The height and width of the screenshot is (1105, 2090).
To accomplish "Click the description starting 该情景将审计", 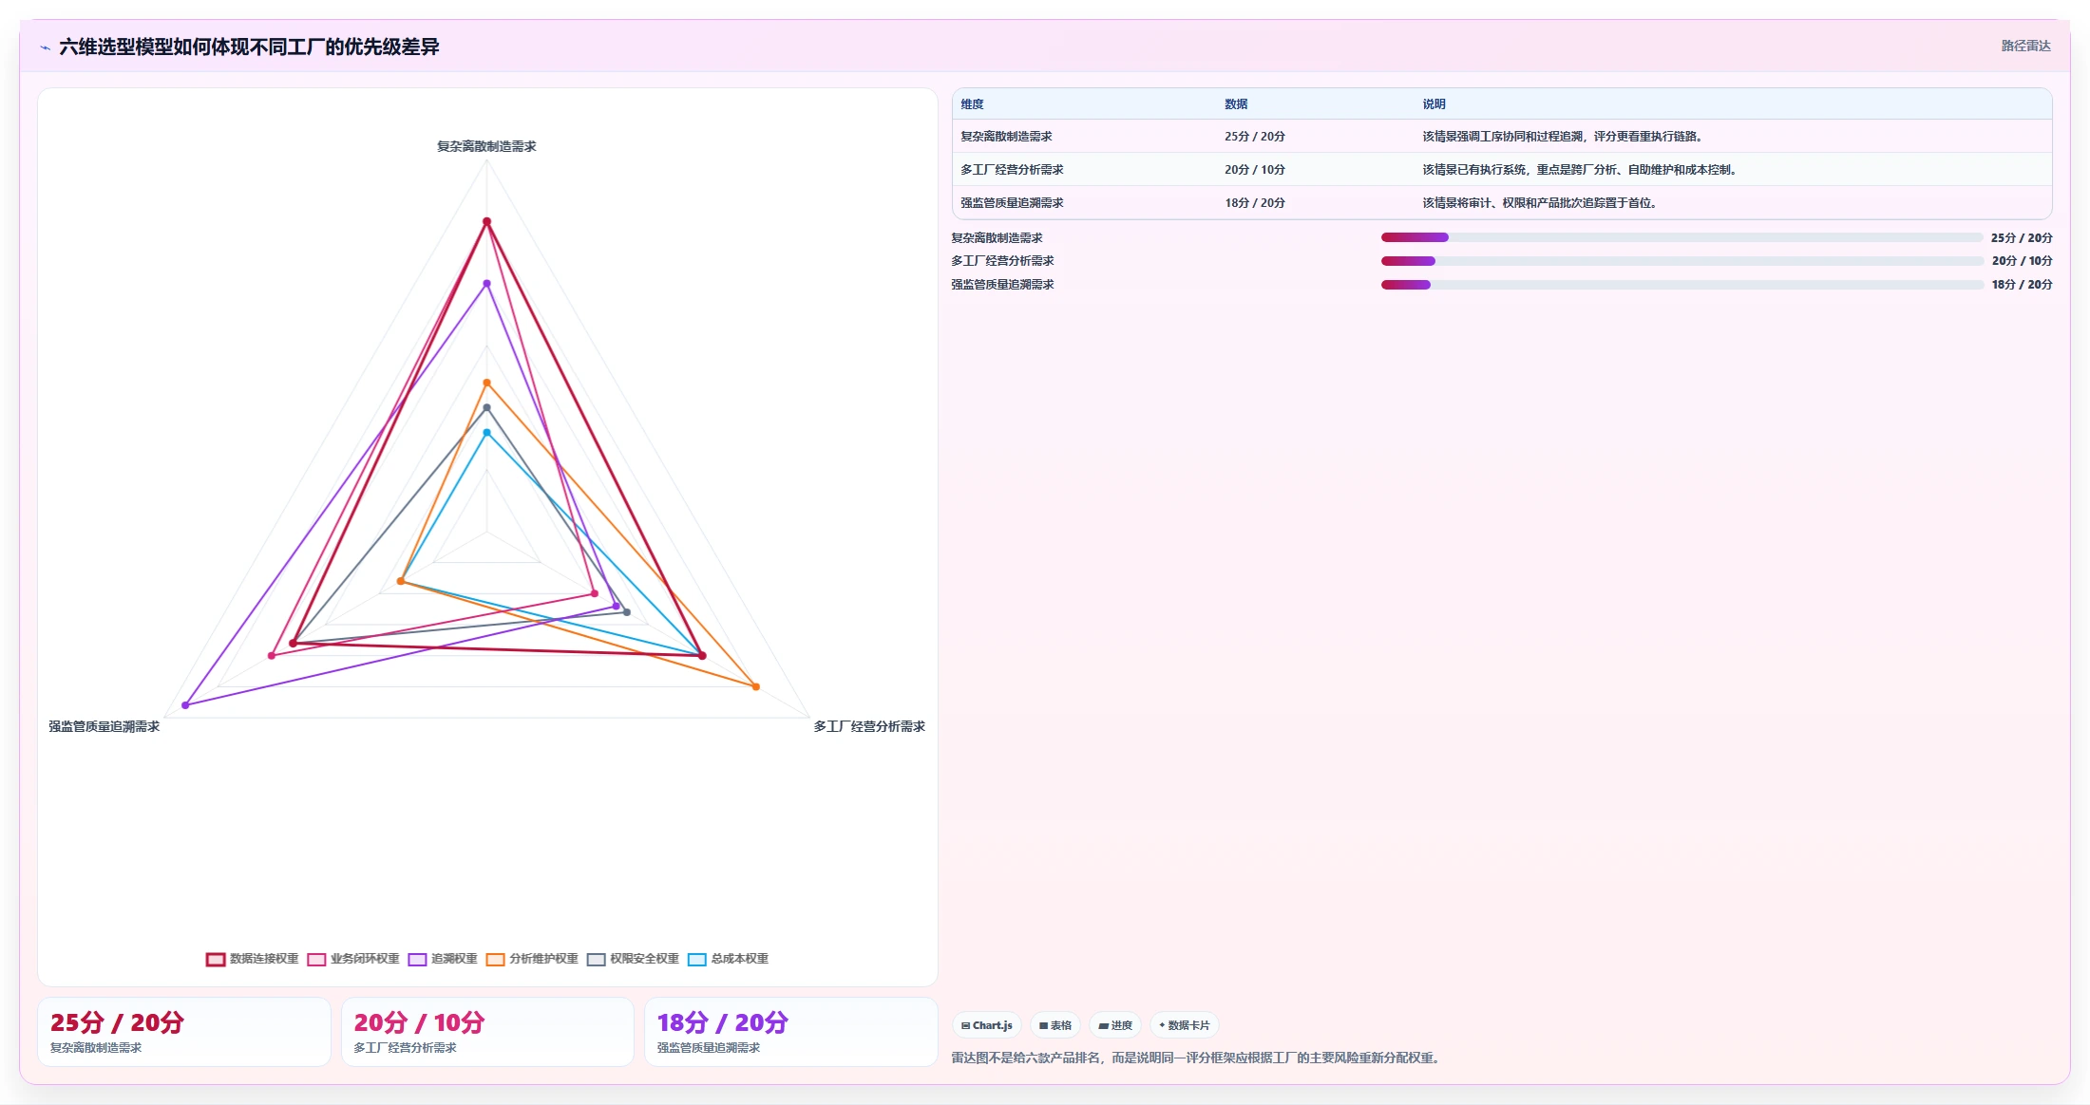I will point(1542,203).
